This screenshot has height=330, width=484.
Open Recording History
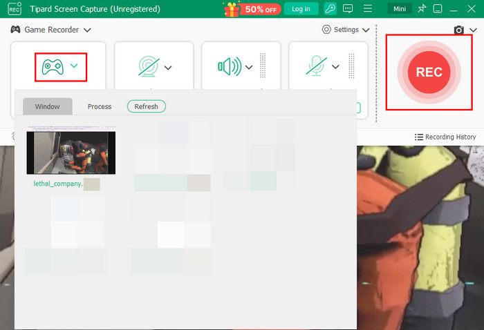(x=445, y=137)
